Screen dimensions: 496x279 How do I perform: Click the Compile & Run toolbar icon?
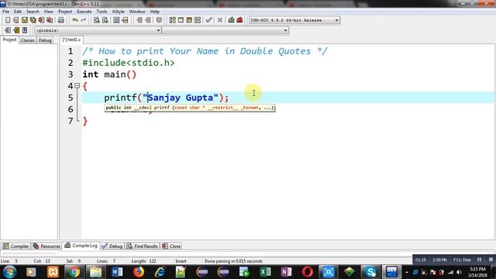tap(189, 20)
